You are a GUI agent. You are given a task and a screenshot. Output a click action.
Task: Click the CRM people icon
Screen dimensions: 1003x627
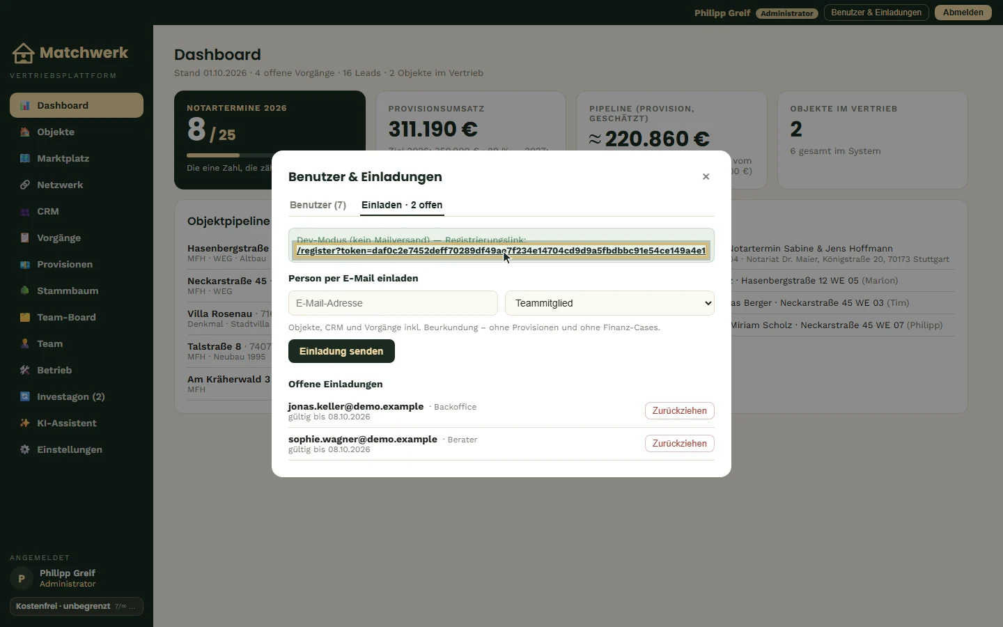(25, 212)
